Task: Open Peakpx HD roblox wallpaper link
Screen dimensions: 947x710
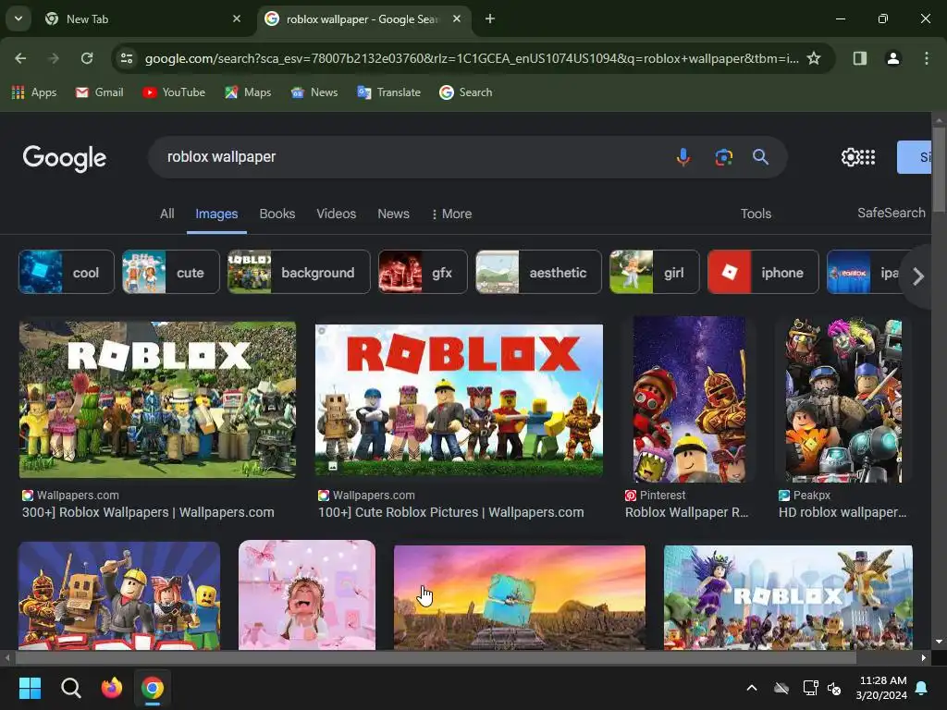Action: click(x=842, y=512)
